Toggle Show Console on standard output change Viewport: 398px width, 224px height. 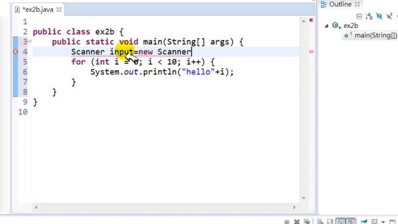341,222
